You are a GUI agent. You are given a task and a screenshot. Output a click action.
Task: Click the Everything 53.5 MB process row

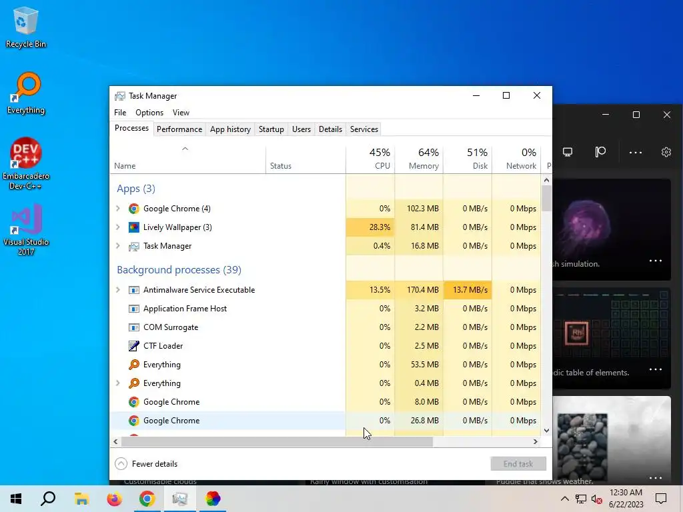325,365
